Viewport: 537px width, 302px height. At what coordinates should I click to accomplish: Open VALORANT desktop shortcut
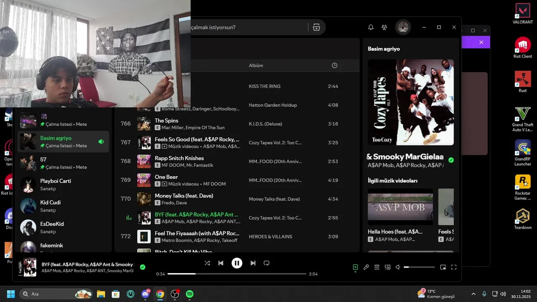[523, 13]
